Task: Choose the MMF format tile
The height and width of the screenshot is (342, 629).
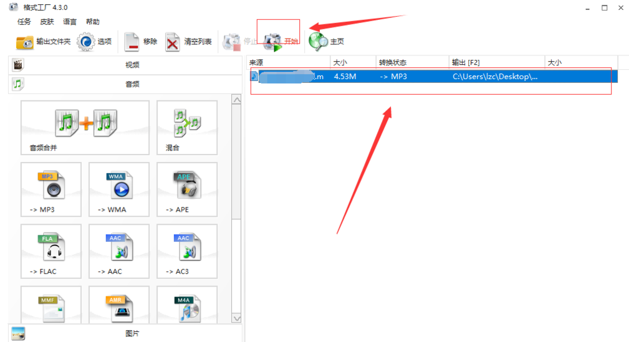Action: (x=51, y=305)
